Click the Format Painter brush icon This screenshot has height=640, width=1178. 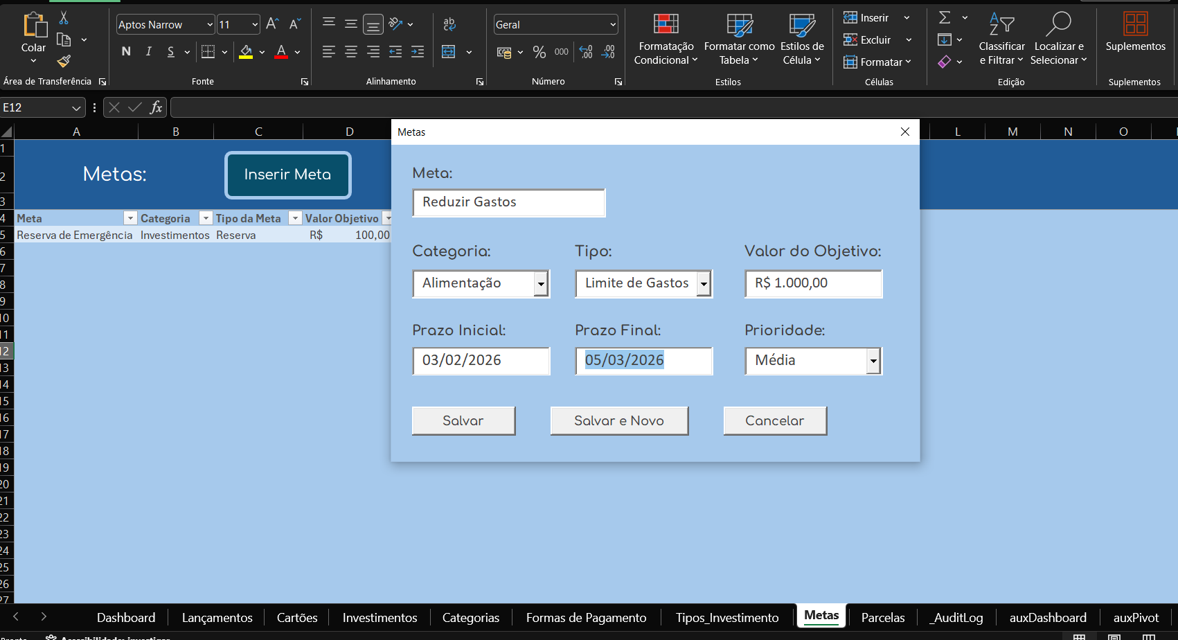[x=64, y=62]
